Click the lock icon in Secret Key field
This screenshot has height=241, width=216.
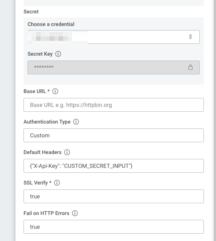190,67
